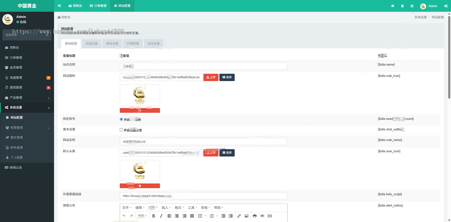The image size is (451, 222).
Task: Switch to the 行情配置 tab
Action: pos(133,44)
